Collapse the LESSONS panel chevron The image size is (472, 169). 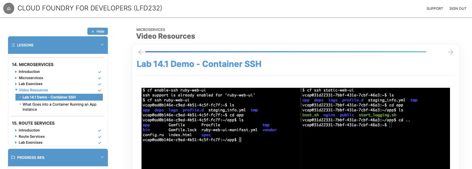(102, 45)
